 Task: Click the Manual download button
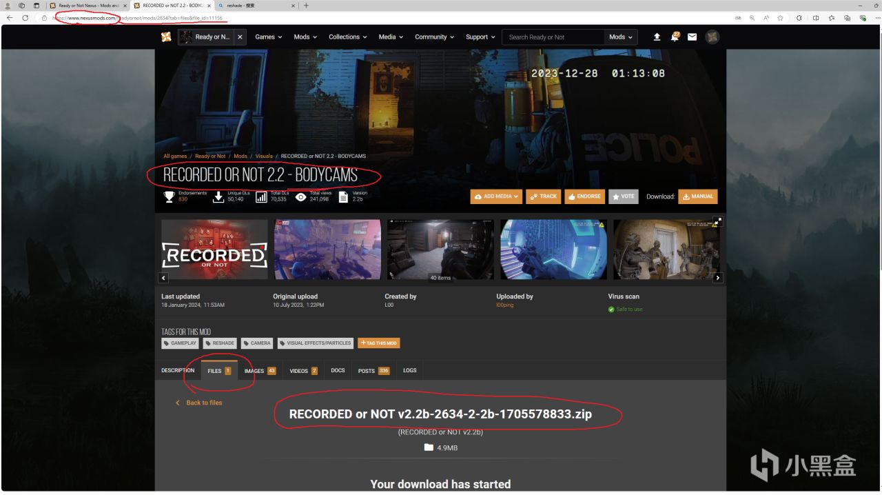click(697, 196)
